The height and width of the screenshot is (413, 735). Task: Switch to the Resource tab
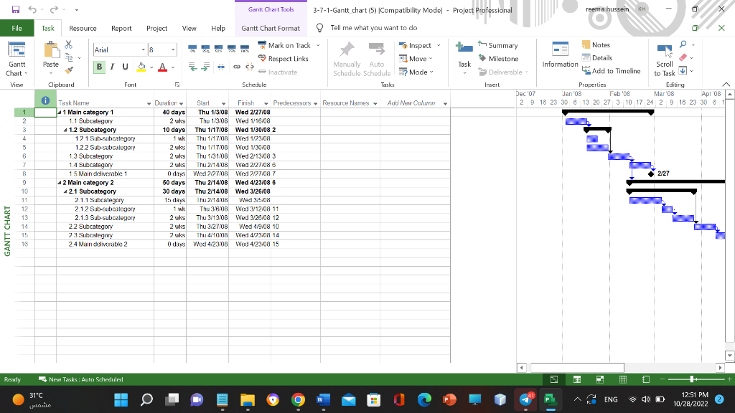[83, 28]
